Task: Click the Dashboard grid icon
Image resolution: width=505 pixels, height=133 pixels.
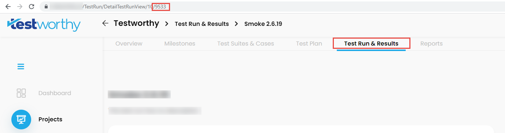Action: (21, 93)
